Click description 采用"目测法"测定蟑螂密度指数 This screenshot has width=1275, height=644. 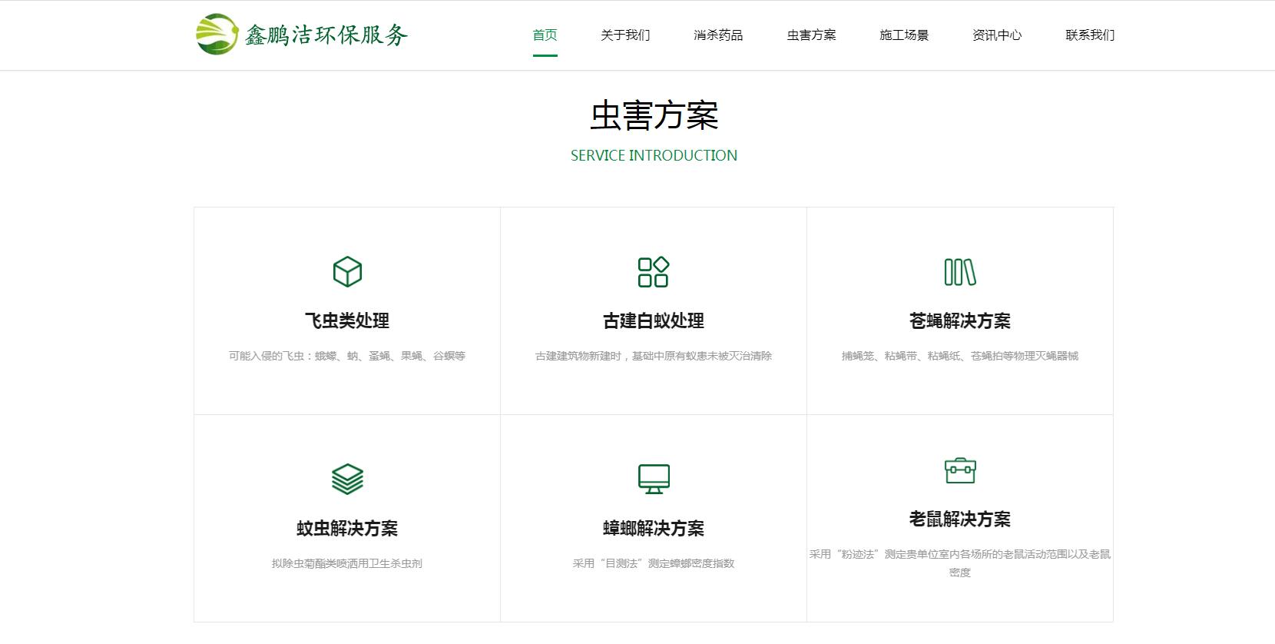pos(654,563)
